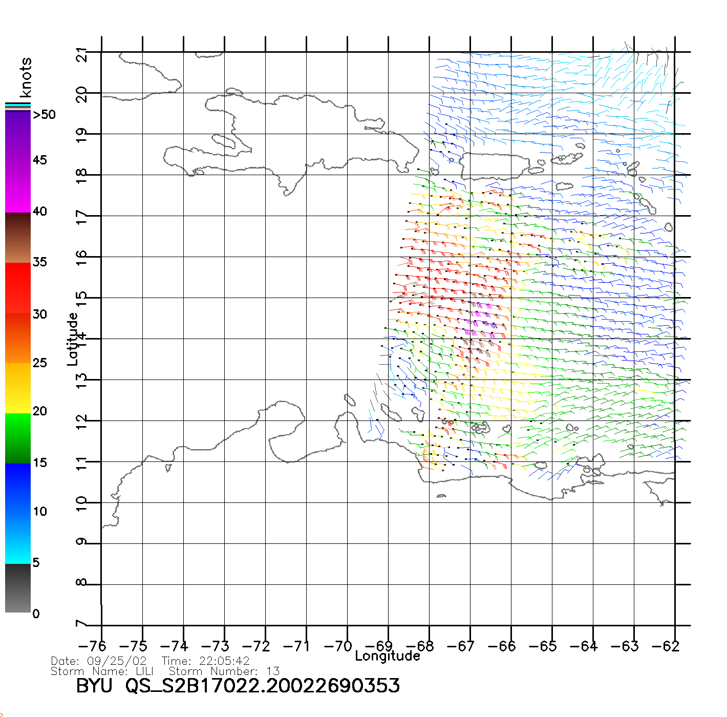This screenshot has height=717, width=727.
Task: Click the 'Date: 09/25/02' text
Action: [99, 661]
